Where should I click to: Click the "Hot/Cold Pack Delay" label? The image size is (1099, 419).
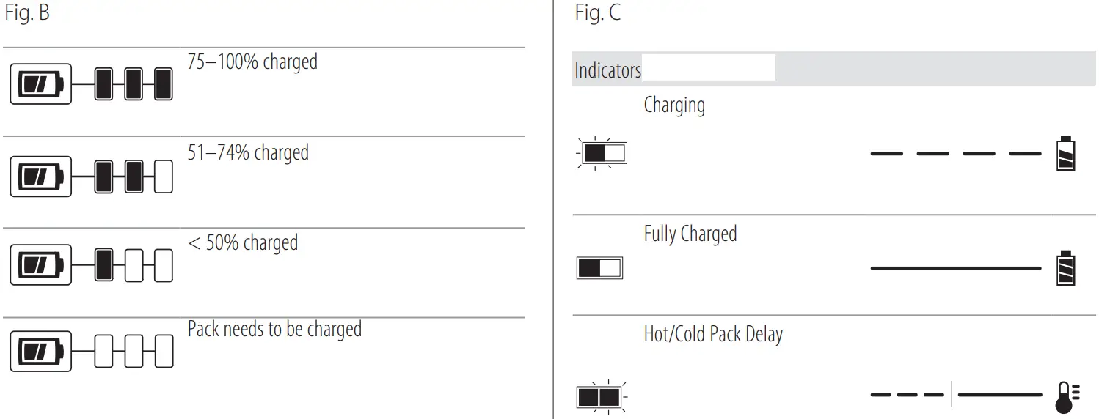coord(713,334)
